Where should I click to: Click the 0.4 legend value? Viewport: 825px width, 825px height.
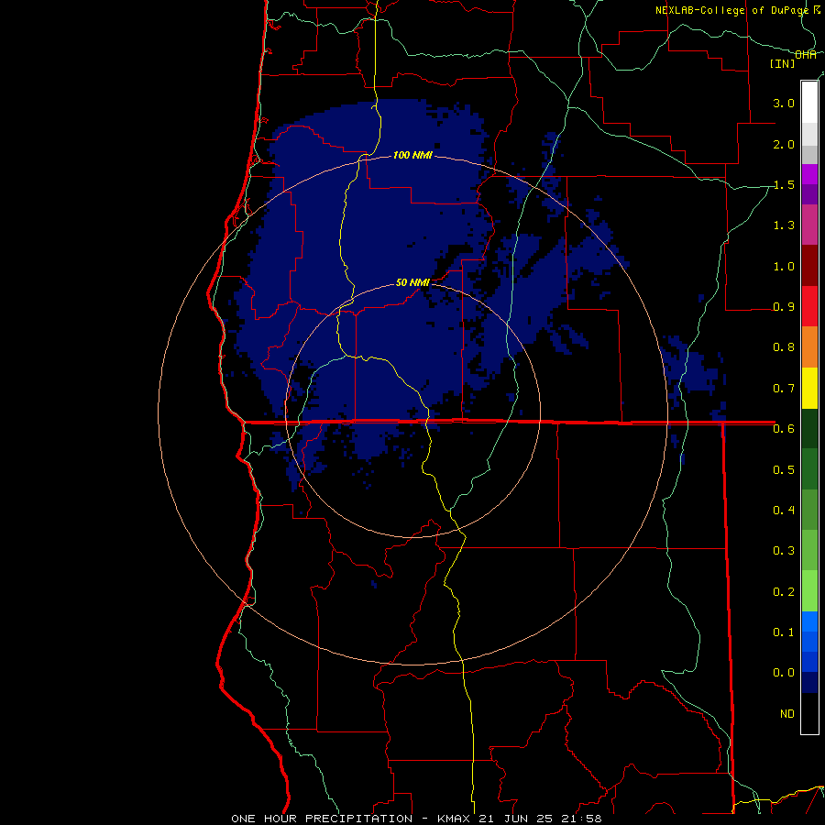tap(784, 510)
